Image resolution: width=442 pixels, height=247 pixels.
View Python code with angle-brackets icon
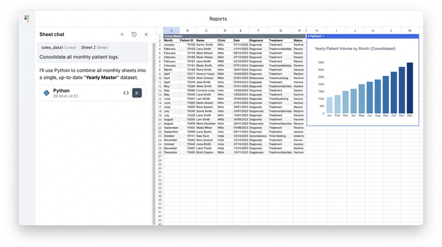point(126,93)
